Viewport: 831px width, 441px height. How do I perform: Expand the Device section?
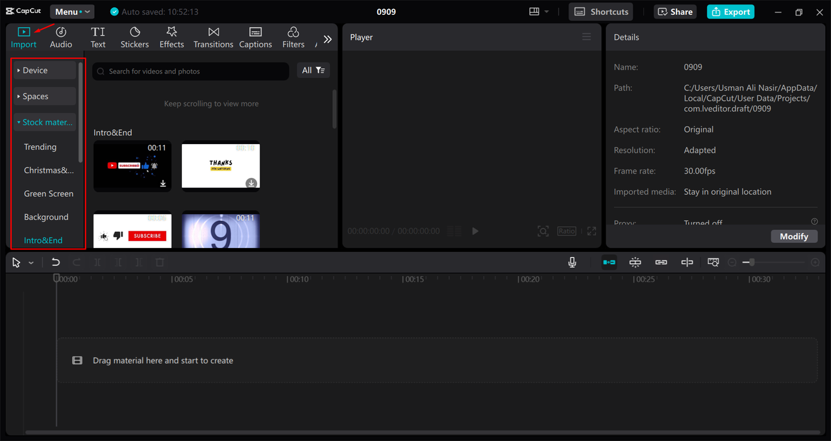[x=45, y=70]
